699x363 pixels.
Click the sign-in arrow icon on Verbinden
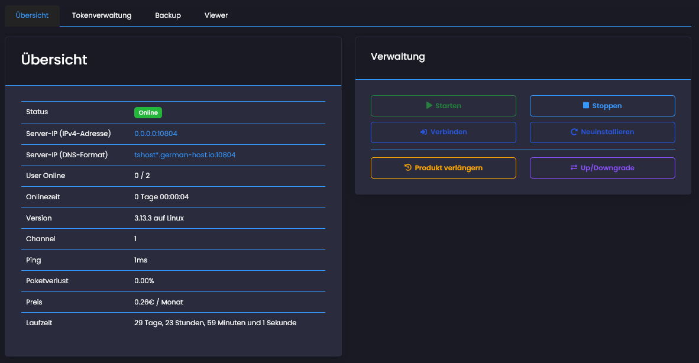tap(423, 132)
